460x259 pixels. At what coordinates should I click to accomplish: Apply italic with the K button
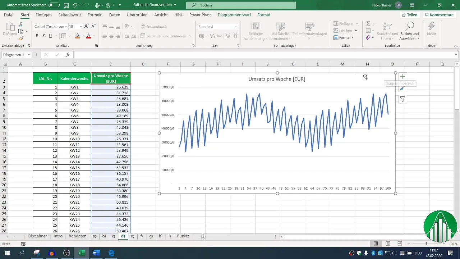pos(43,36)
